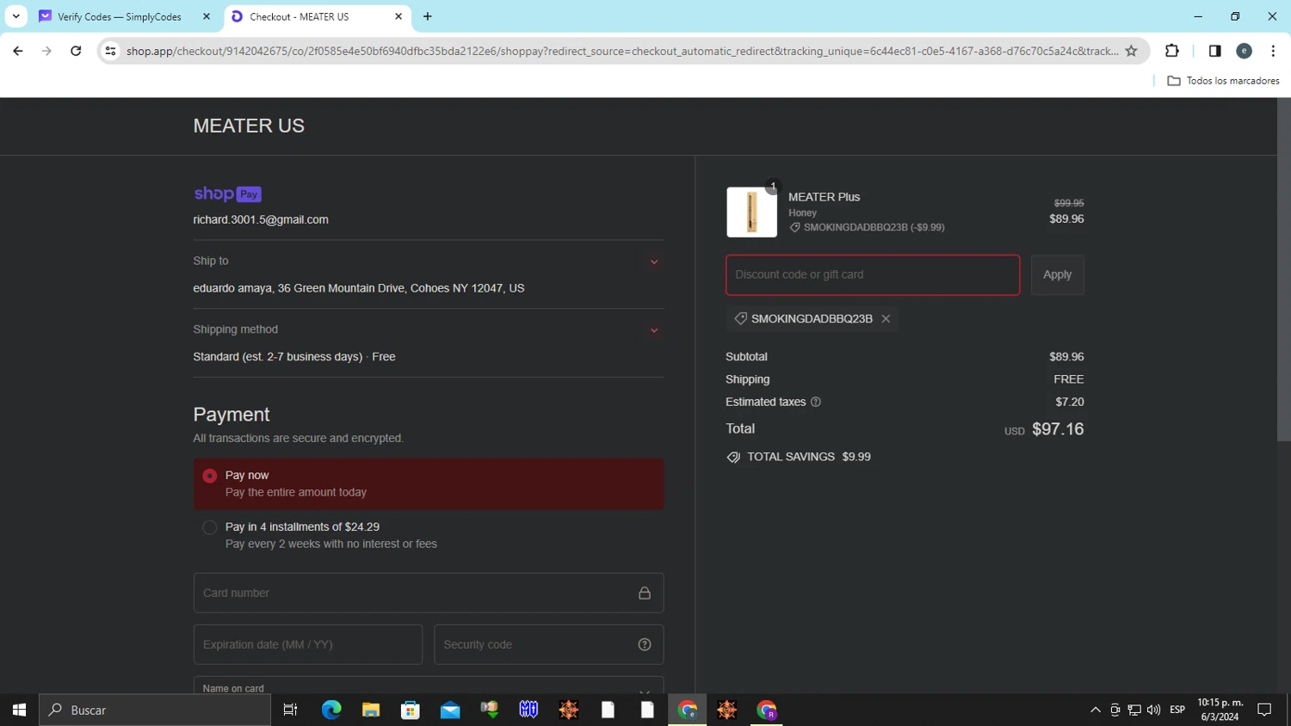This screenshot has height=726, width=1291.
Task: Open the taskbar clock and calendar
Action: click(x=1220, y=710)
